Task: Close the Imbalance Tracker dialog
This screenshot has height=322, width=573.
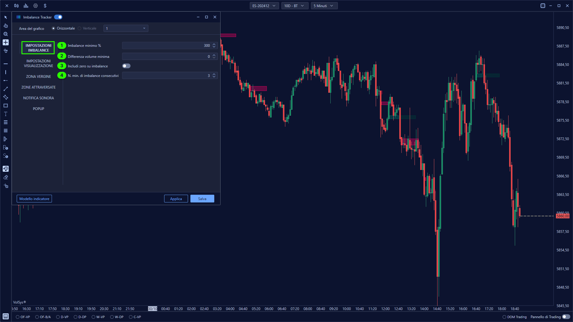Action: tap(215, 17)
